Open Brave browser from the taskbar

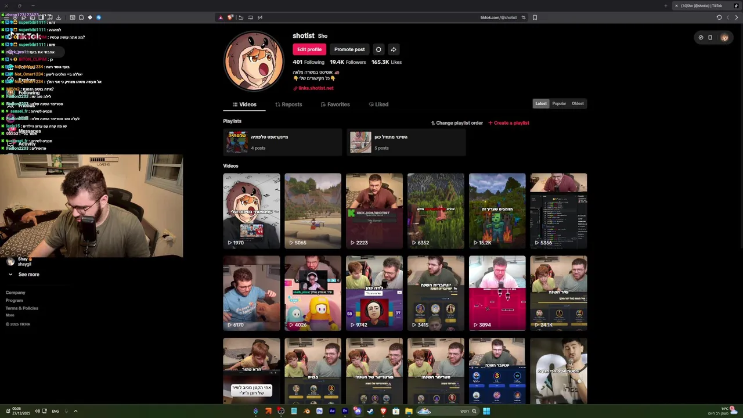383,411
